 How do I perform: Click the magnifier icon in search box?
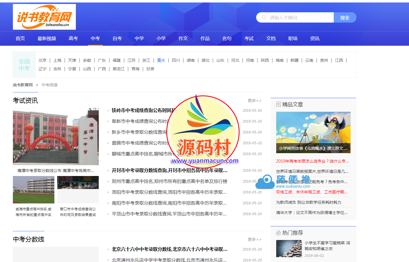pyautogui.click(x=264, y=17)
